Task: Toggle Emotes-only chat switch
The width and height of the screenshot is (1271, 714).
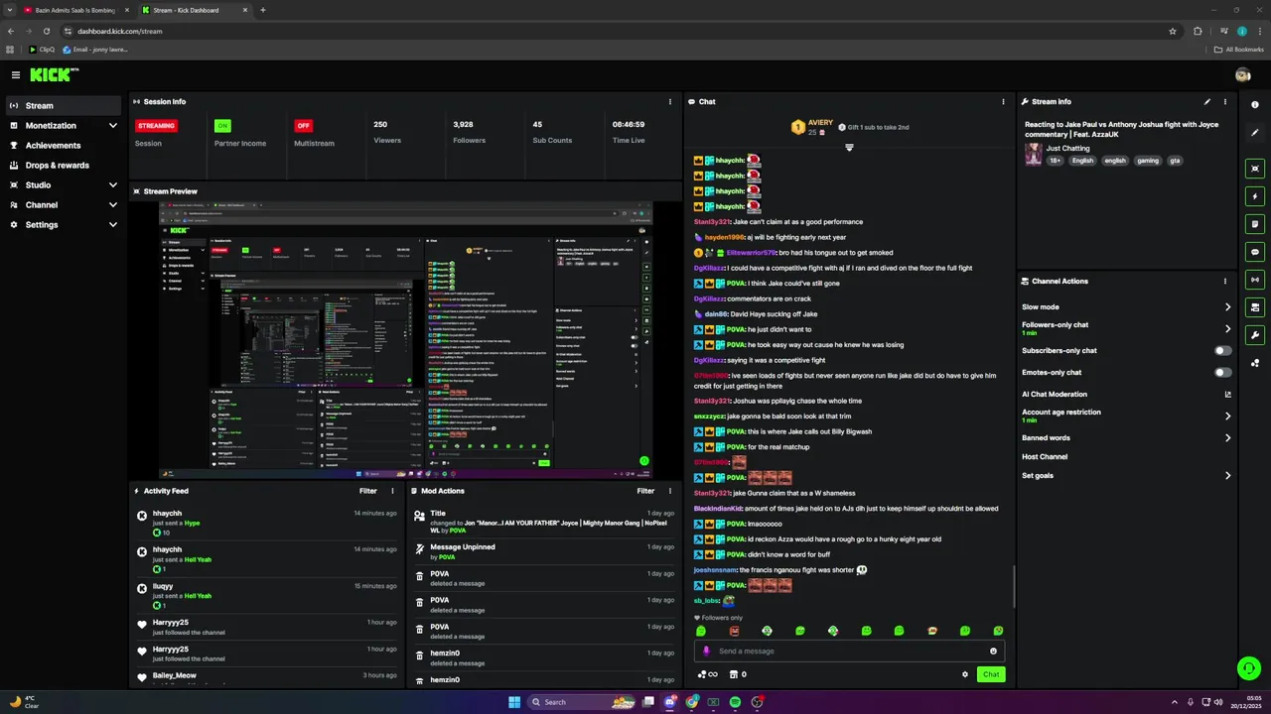Action: point(1223,373)
